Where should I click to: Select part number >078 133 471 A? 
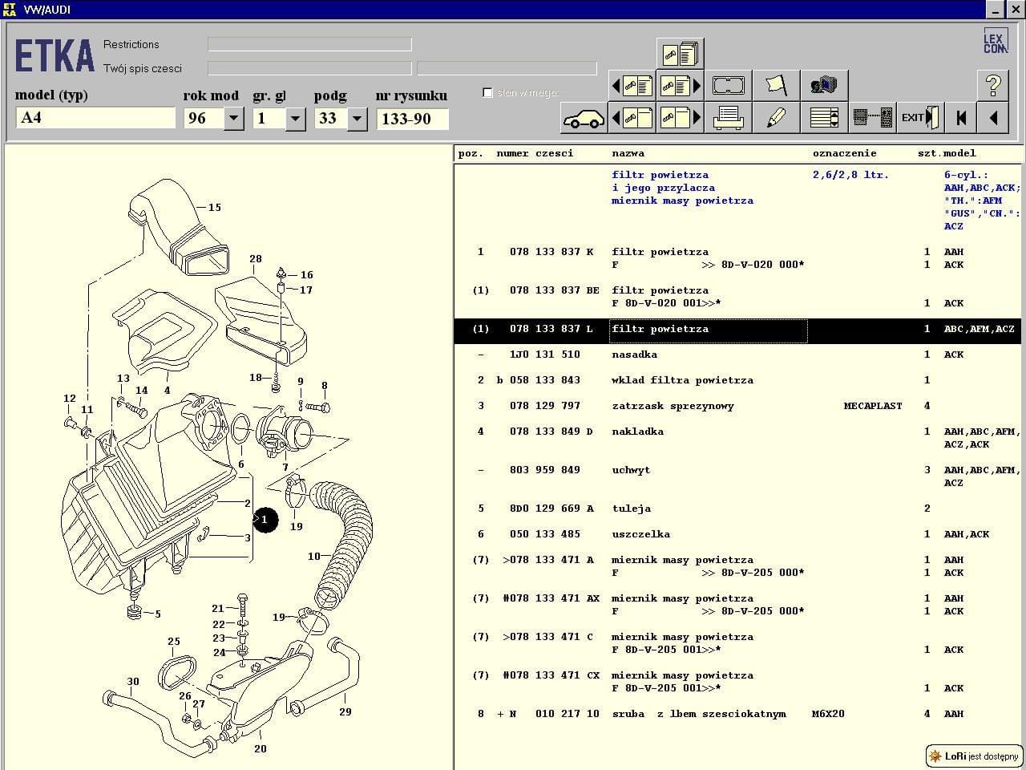tap(548, 560)
